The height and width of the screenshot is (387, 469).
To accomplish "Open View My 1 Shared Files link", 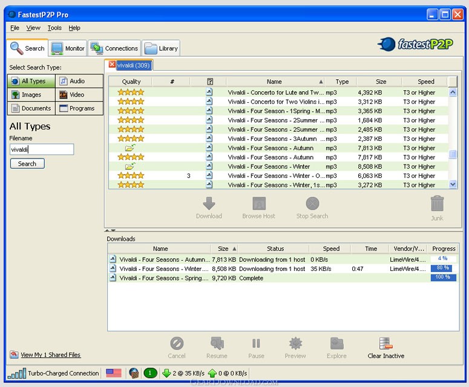I will tap(51, 355).
